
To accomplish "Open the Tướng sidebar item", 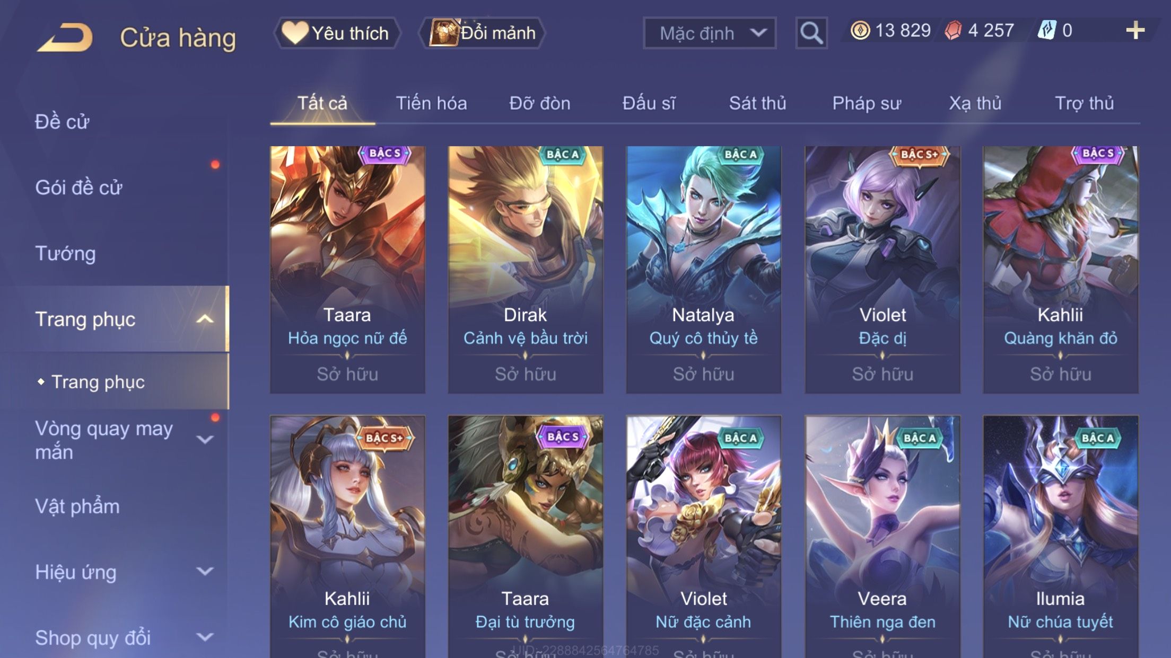I will [65, 253].
